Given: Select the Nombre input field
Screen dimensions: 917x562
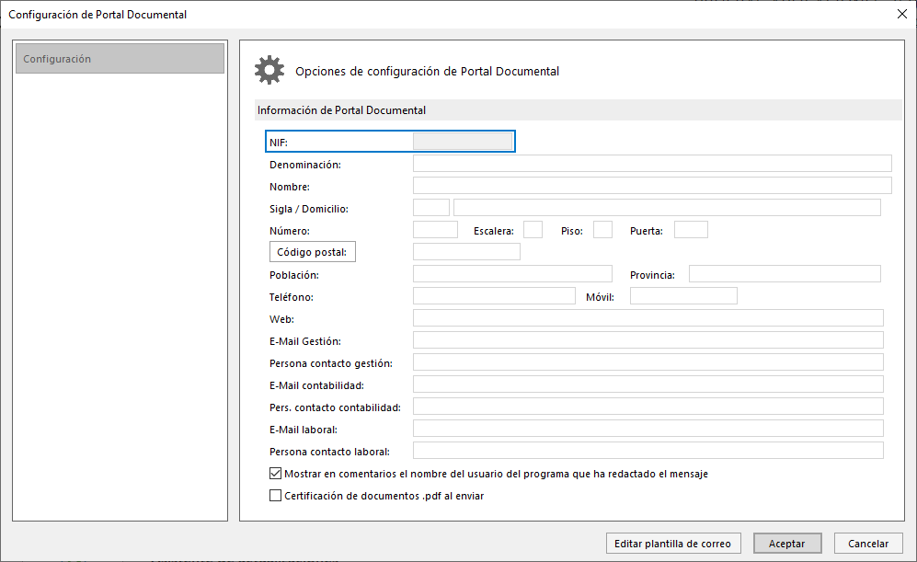Looking at the screenshot, I should [x=652, y=186].
